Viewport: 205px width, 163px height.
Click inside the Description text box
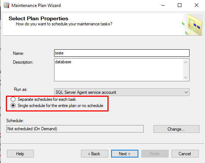(x=119, y=70)
